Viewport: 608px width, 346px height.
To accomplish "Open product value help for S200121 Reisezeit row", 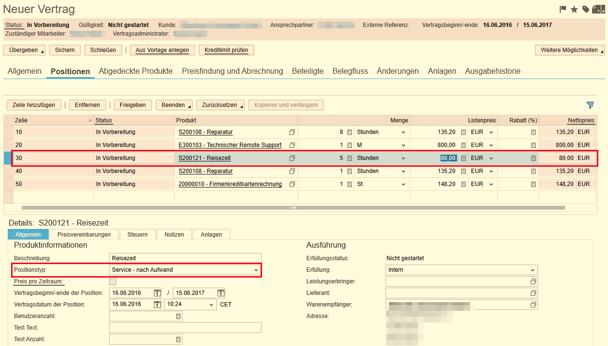I will click(292, 158).
